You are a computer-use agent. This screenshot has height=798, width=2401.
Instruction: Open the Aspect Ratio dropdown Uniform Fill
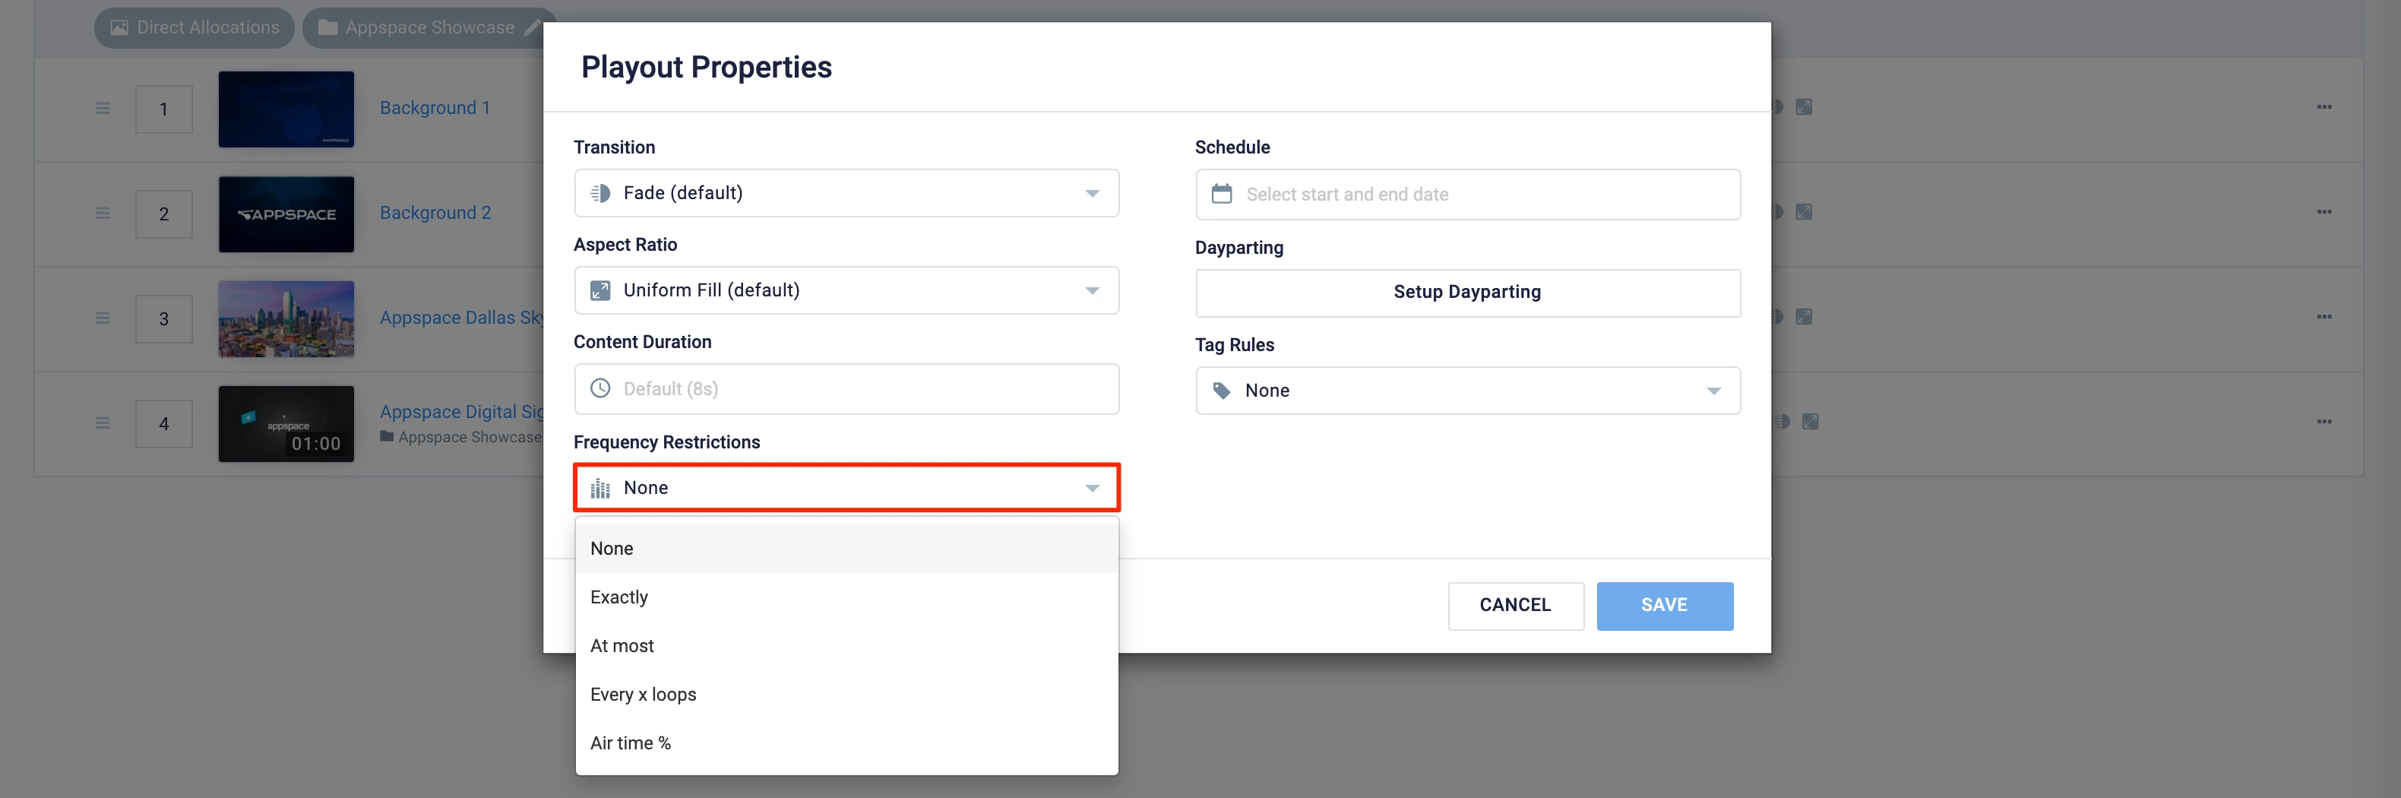click(846, 290)
